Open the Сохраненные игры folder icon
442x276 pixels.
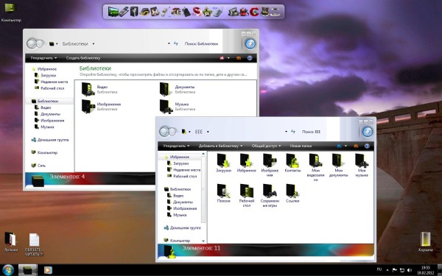point(270,196)
